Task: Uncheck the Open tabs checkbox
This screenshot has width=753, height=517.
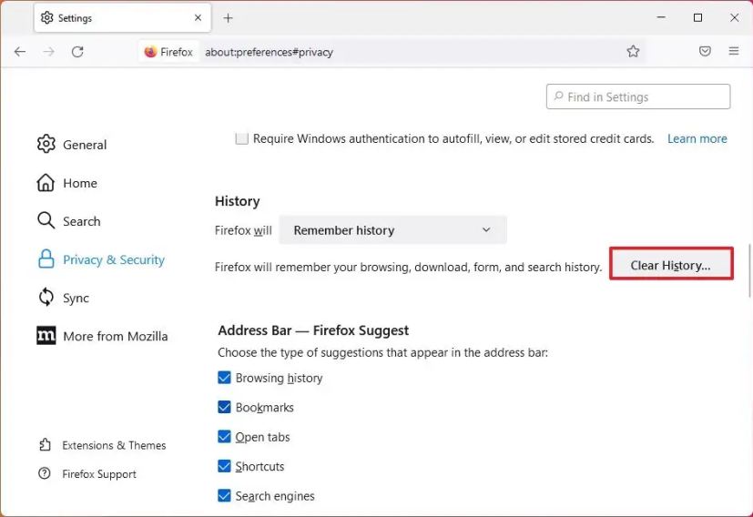Action: pos(224,437)
